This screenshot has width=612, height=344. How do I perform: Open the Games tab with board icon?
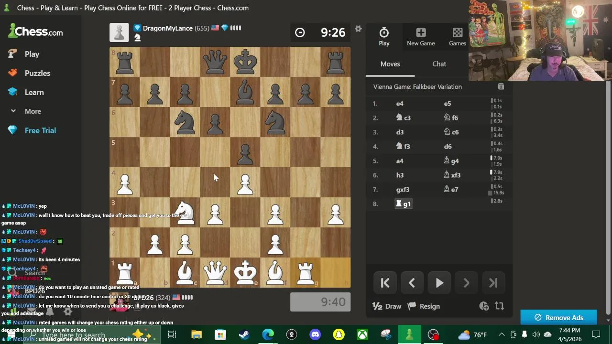point(457,37)
